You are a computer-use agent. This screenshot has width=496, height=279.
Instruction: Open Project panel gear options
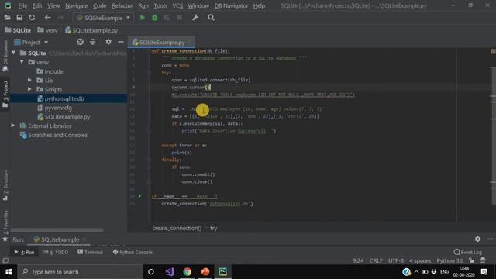coord(108,42)
